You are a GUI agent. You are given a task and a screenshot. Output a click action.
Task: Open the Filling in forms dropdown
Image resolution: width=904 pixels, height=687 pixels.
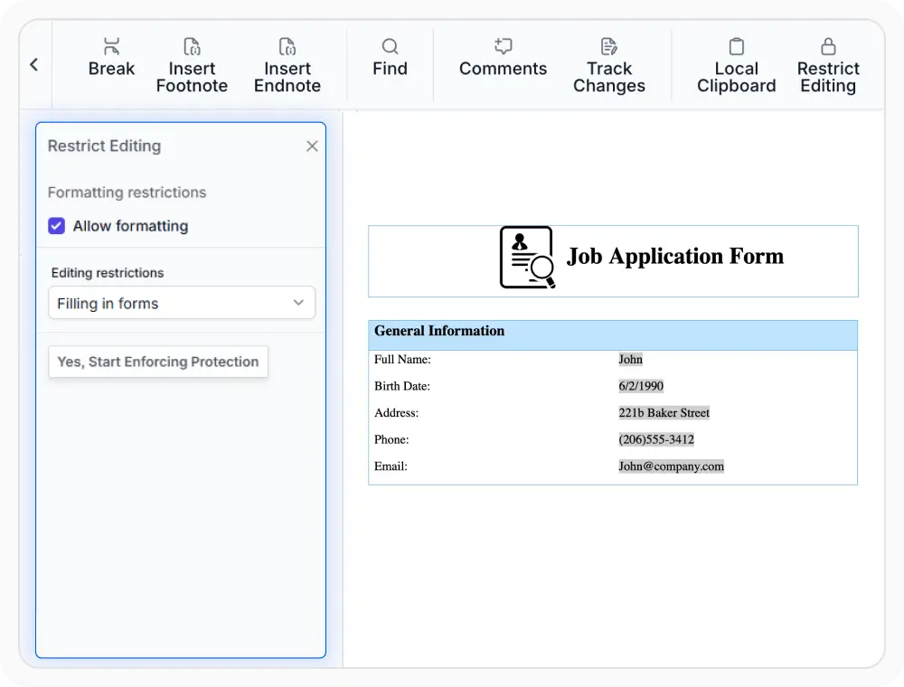pyautogui.click(x=182, y=303)
